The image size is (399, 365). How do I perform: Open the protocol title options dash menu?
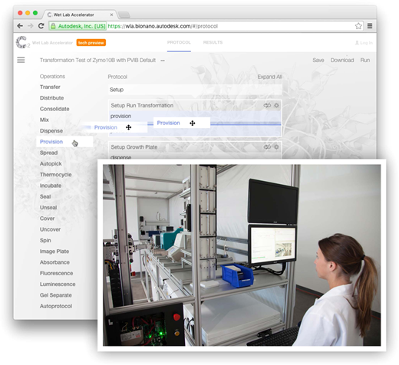(163, 61)
